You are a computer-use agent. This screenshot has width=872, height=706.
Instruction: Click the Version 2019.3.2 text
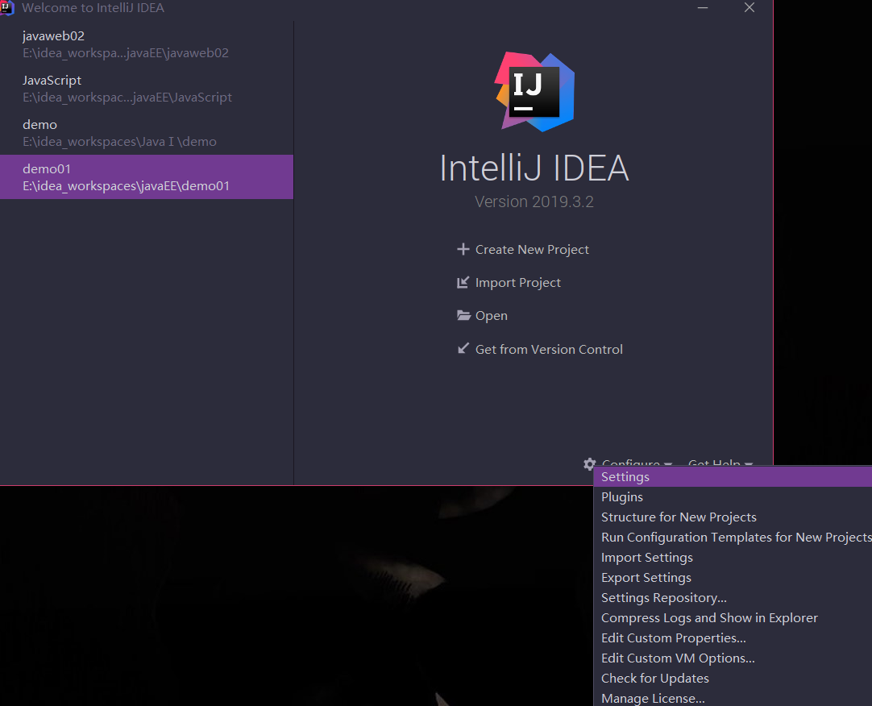pos(534,201)
